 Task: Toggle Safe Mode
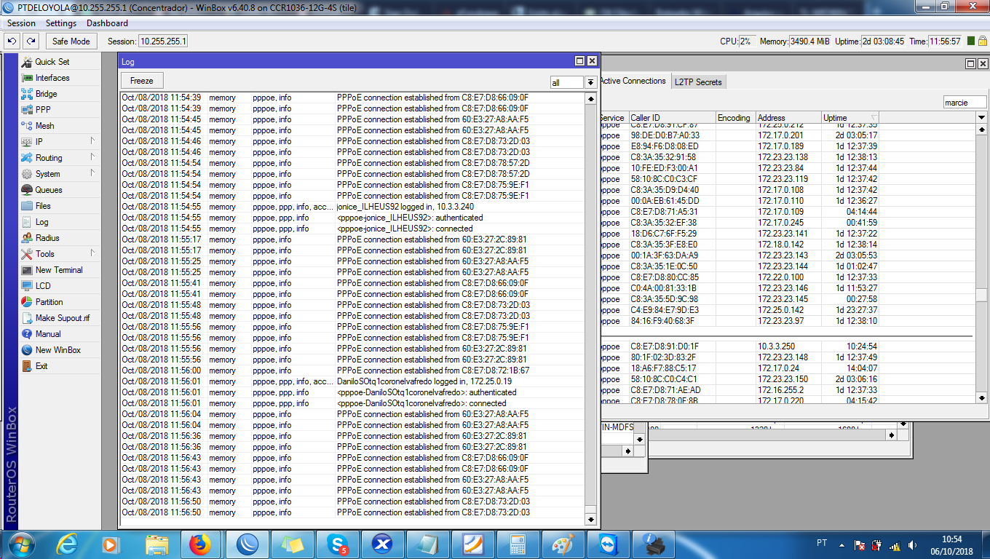tap(71, 41)
